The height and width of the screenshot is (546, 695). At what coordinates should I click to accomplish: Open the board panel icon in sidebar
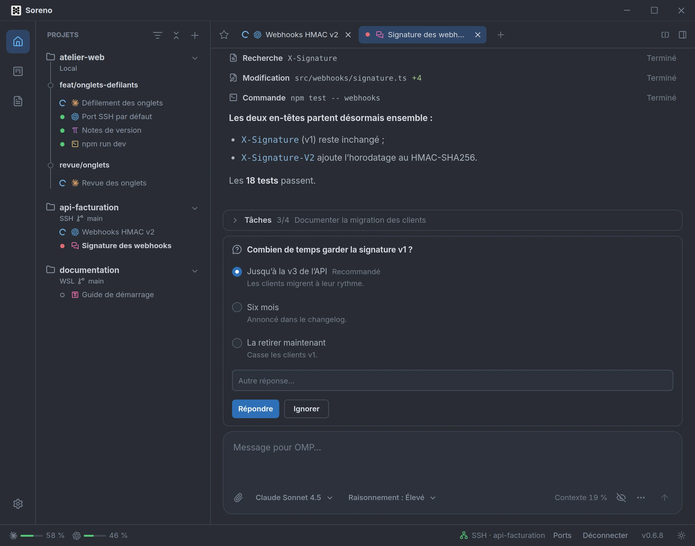pos(18,71)
